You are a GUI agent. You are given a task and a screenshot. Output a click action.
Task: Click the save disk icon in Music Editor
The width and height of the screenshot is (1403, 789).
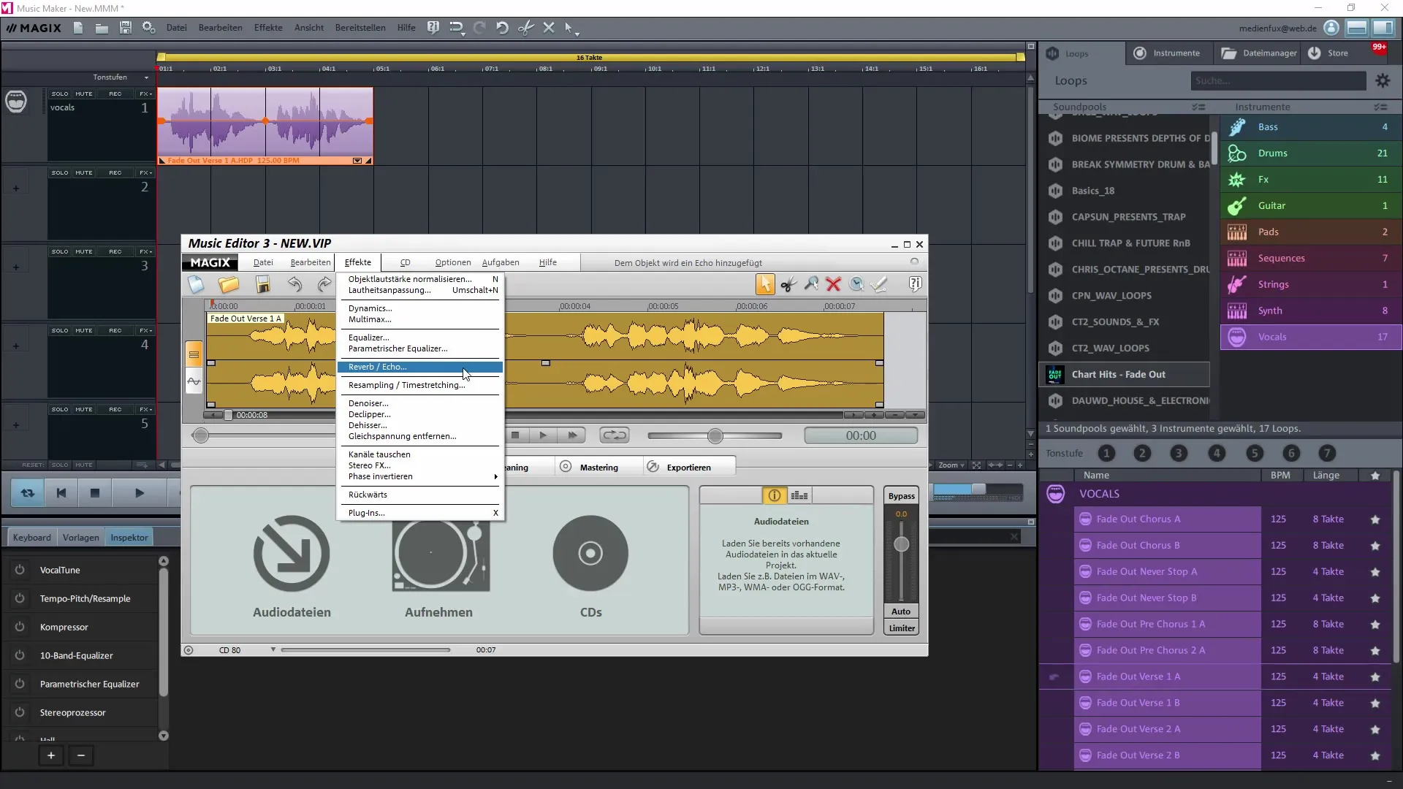click(263, 284)
